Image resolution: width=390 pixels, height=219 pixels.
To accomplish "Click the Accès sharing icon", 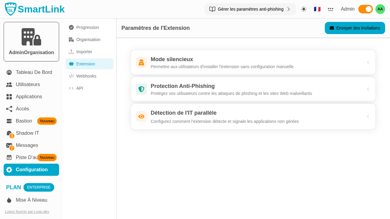I will tap(9, 109).
